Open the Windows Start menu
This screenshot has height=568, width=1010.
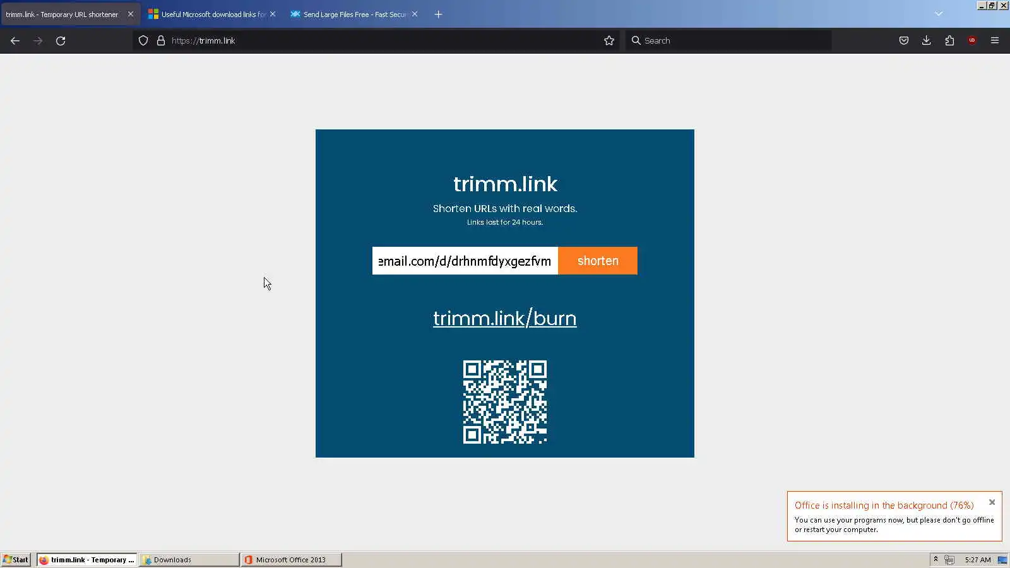[16, 560]
